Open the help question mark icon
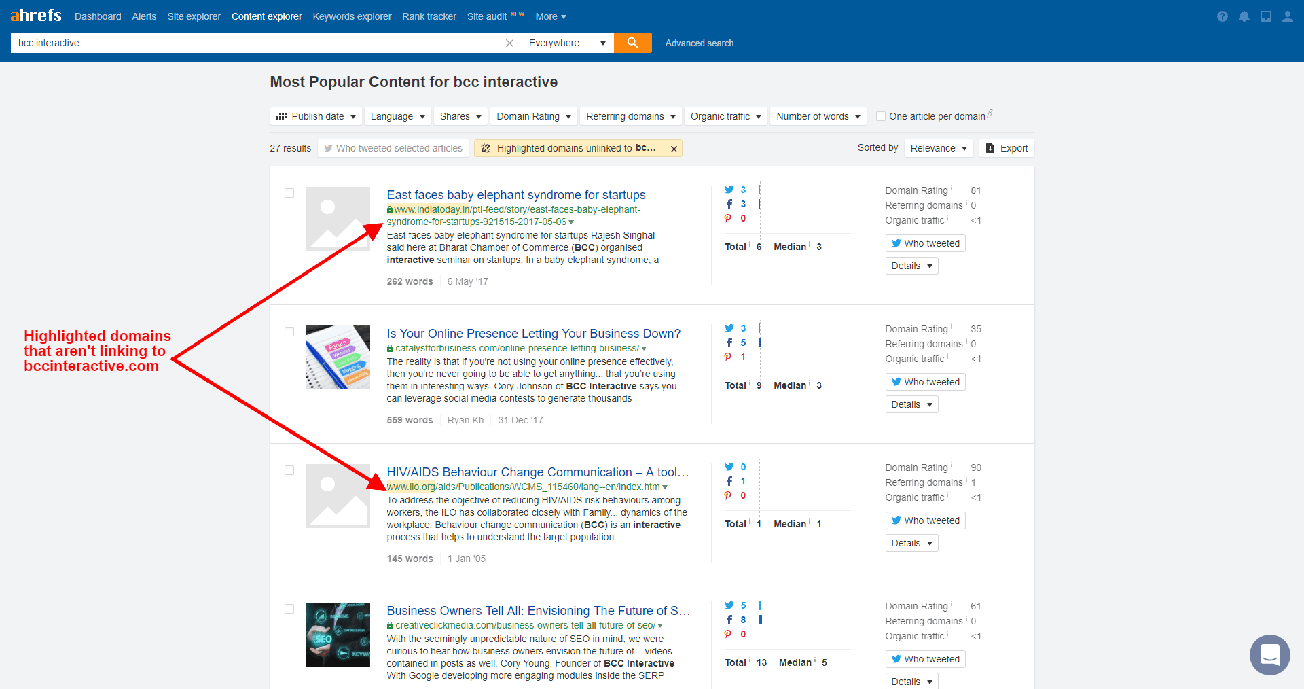1304x689 pixels. (x=1222, y=16)
